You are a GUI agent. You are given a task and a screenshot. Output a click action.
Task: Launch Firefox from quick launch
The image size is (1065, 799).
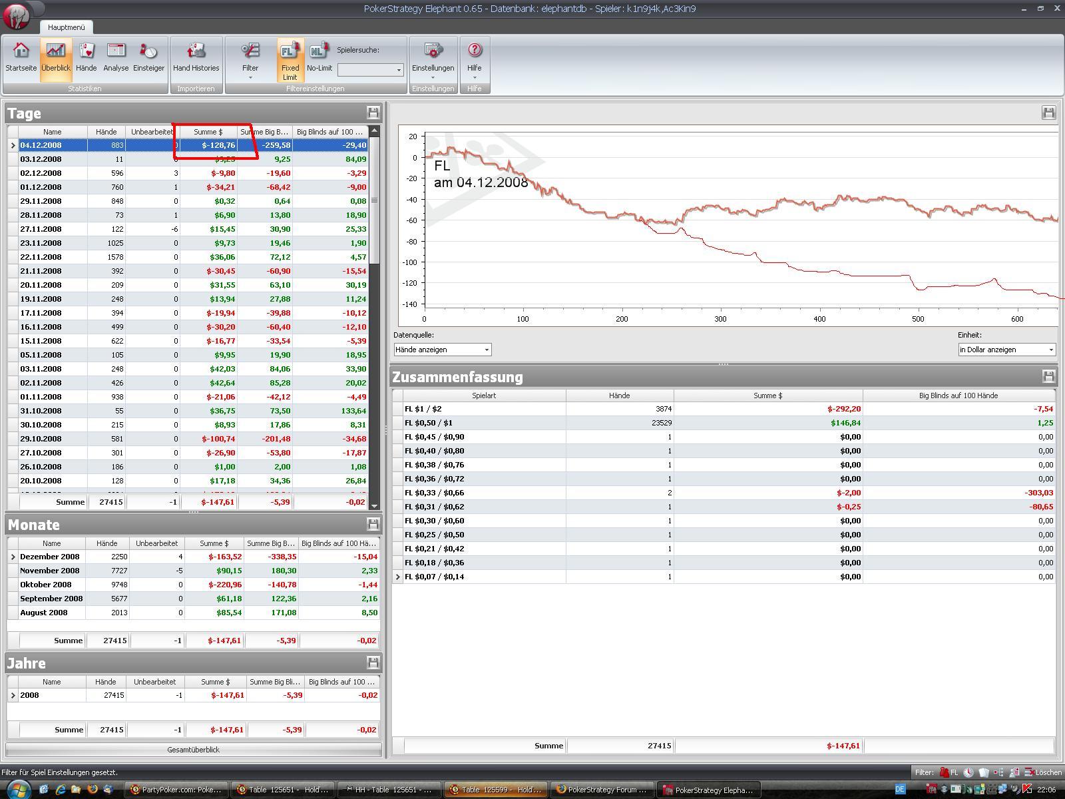click(93, 790)
